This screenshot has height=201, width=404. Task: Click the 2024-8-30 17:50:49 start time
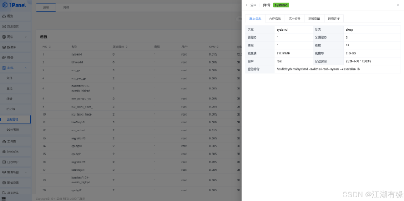point(358,61)
